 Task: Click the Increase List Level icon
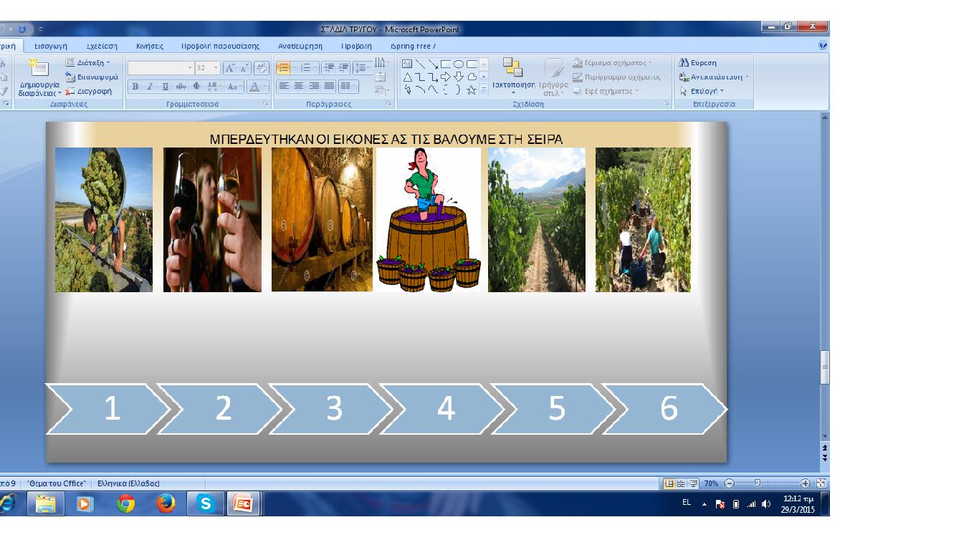point(344,68)
